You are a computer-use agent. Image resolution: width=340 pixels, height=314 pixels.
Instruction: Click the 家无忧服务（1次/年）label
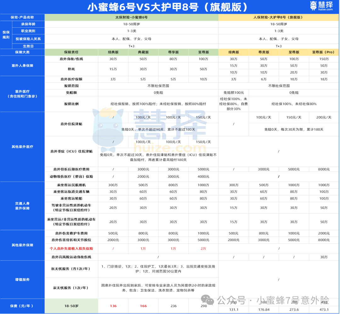(71, 288)
